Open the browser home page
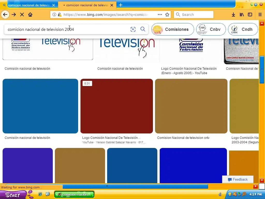Image resolution: width=265 pixels, height=199 pixels. 30,15
